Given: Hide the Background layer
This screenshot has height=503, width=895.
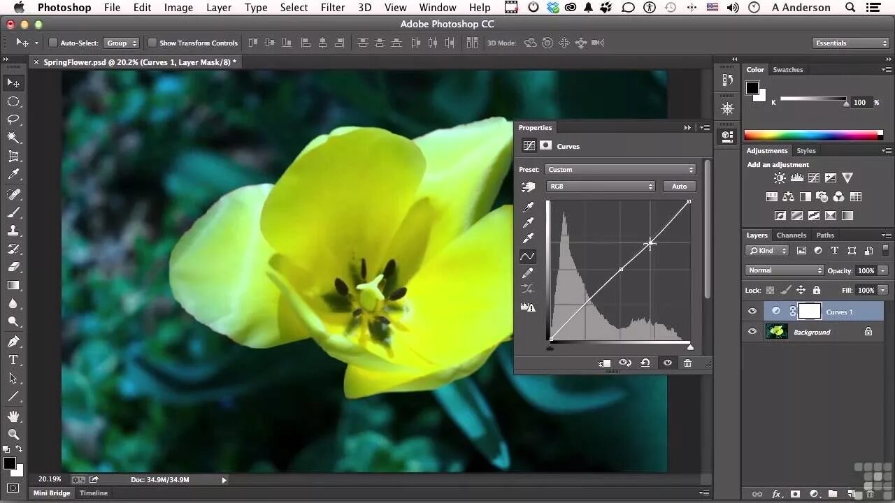Looking at the screenshot, I should click(x=752, y=332).
